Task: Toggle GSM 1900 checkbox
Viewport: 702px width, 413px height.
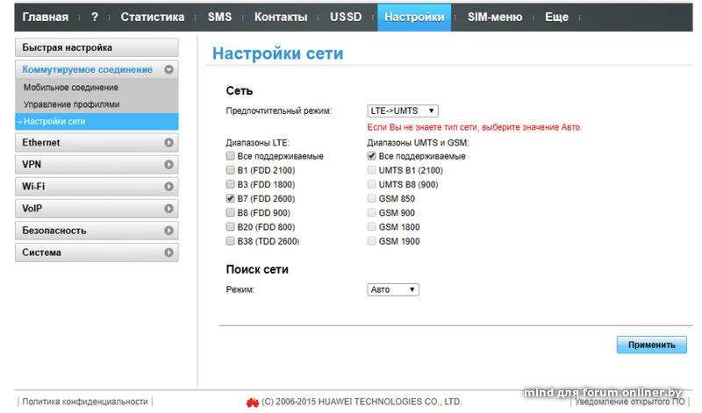Action: [x=371, y=241]
